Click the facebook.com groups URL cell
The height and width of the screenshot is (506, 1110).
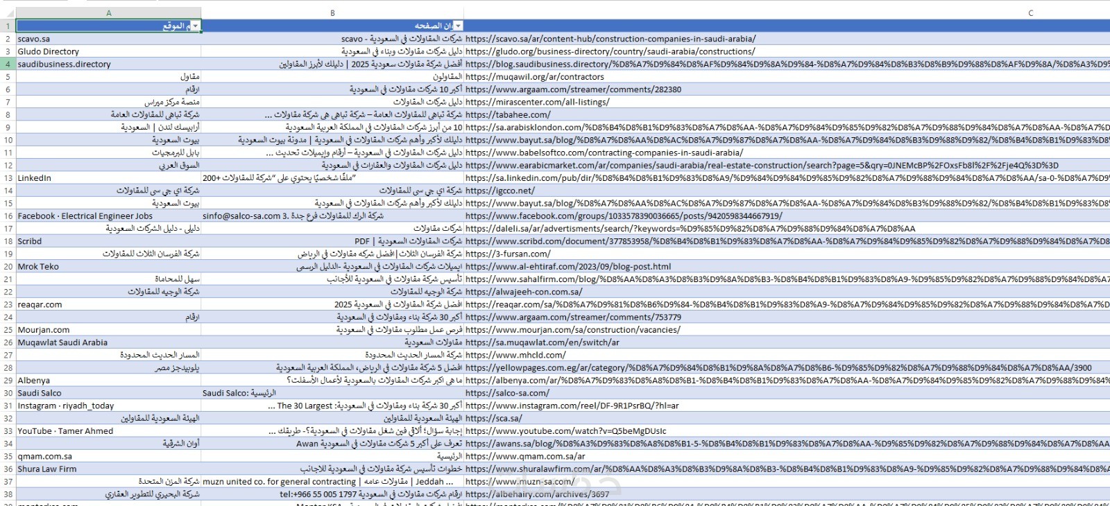pos(624,216)
